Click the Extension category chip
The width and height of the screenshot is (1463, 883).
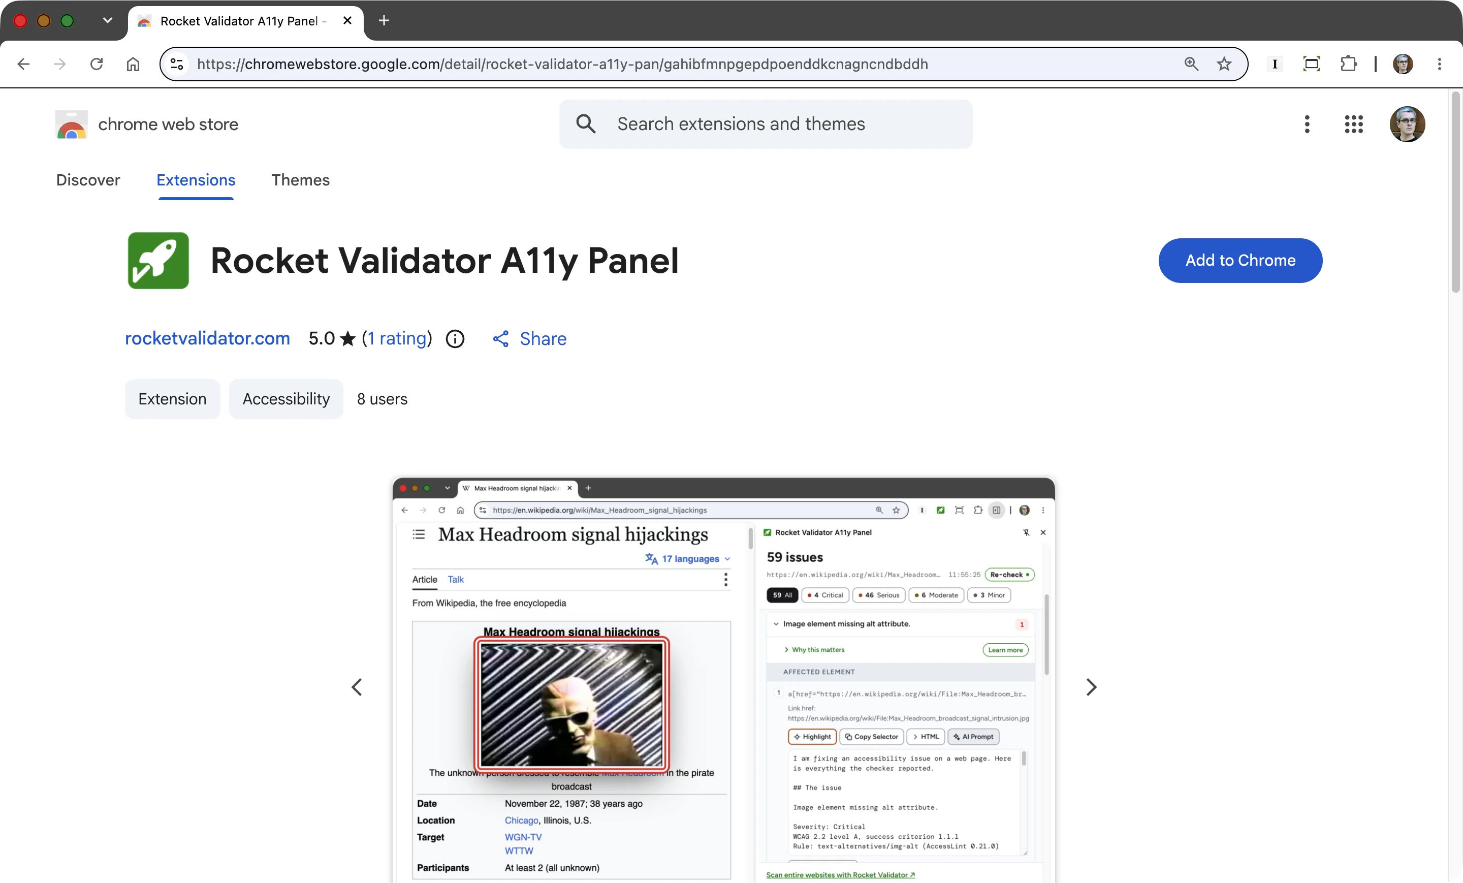click(172, 398)
